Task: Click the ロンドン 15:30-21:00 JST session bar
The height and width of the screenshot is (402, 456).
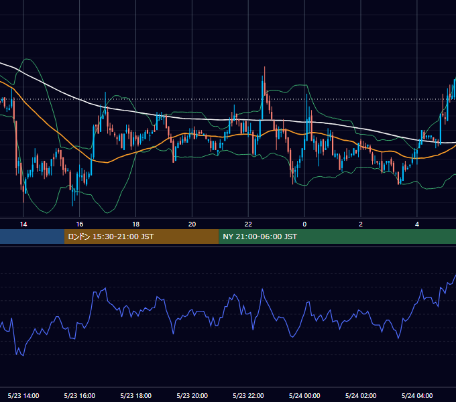Action: [141, 237]
